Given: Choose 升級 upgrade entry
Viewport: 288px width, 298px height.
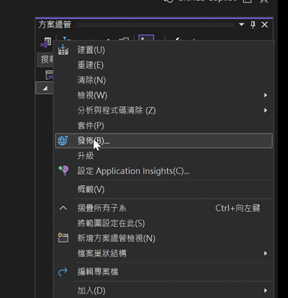Looking at the screenshot, I should pyautogui.click(x=164, y=156).
